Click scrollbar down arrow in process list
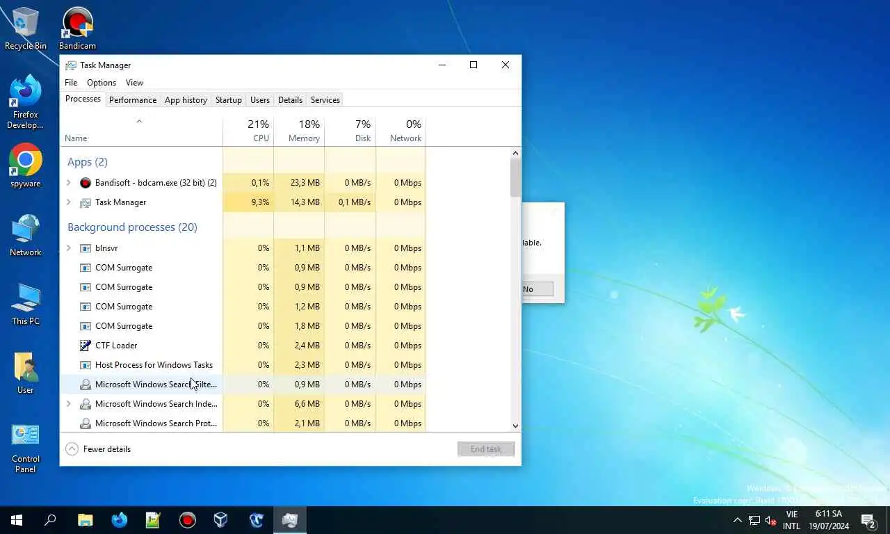This screenshot has width=890, height=534. 515,426
